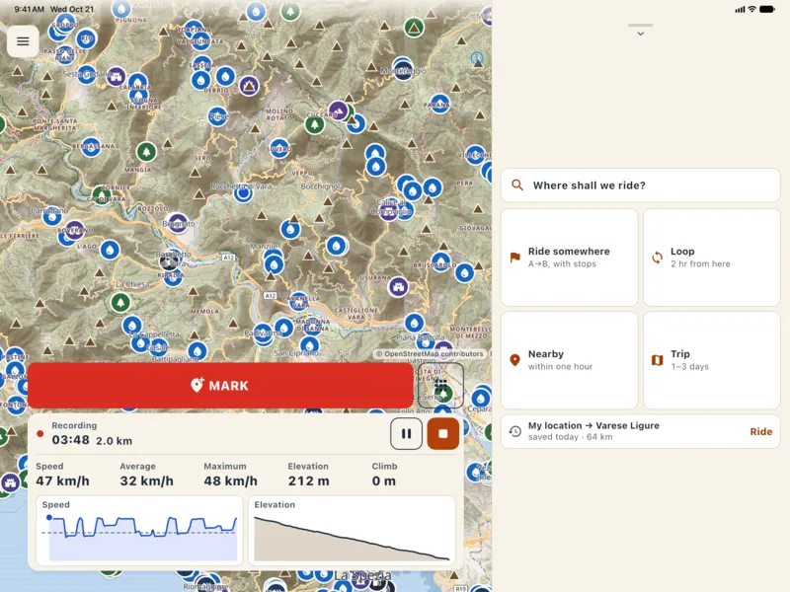Screen dimensions: 790x592
Task: Tap the blue info icon on the map
Action: [477, 58]
